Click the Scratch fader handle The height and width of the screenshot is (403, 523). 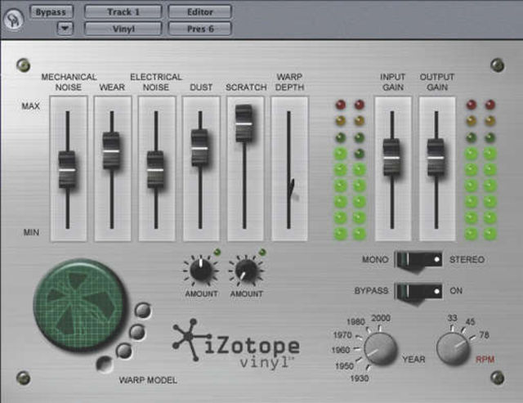pyautogui.click(x=244, y=123)
